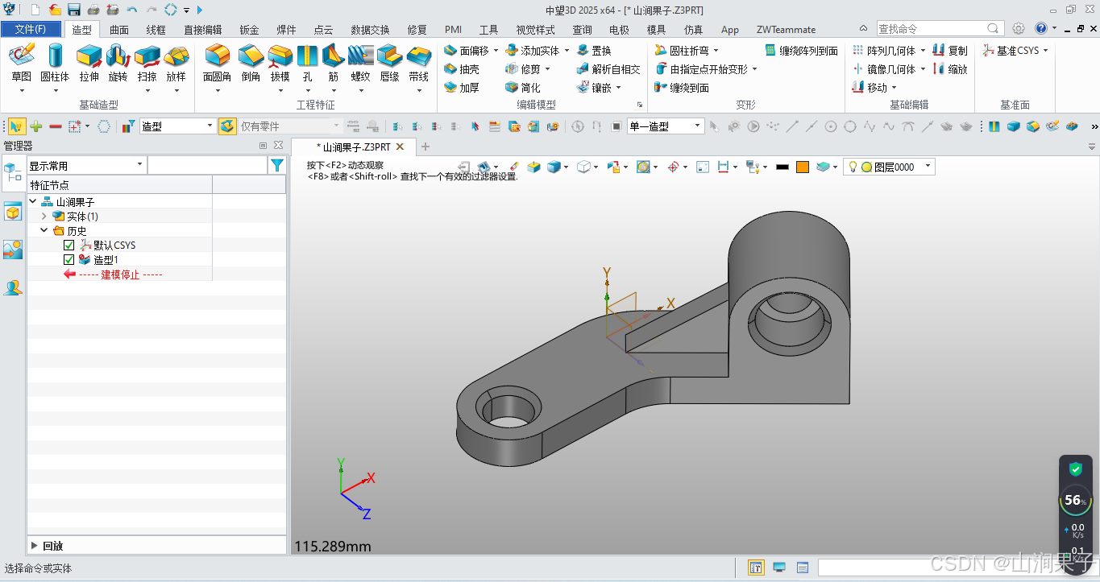Image resolution: width=1100 pixels, height=582 pixels.
Task: Click the undo arrow icon
Action: [132, 10]
